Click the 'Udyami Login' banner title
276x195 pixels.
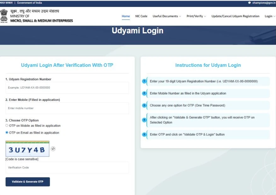pyautogui.click(x=137, y=31)
